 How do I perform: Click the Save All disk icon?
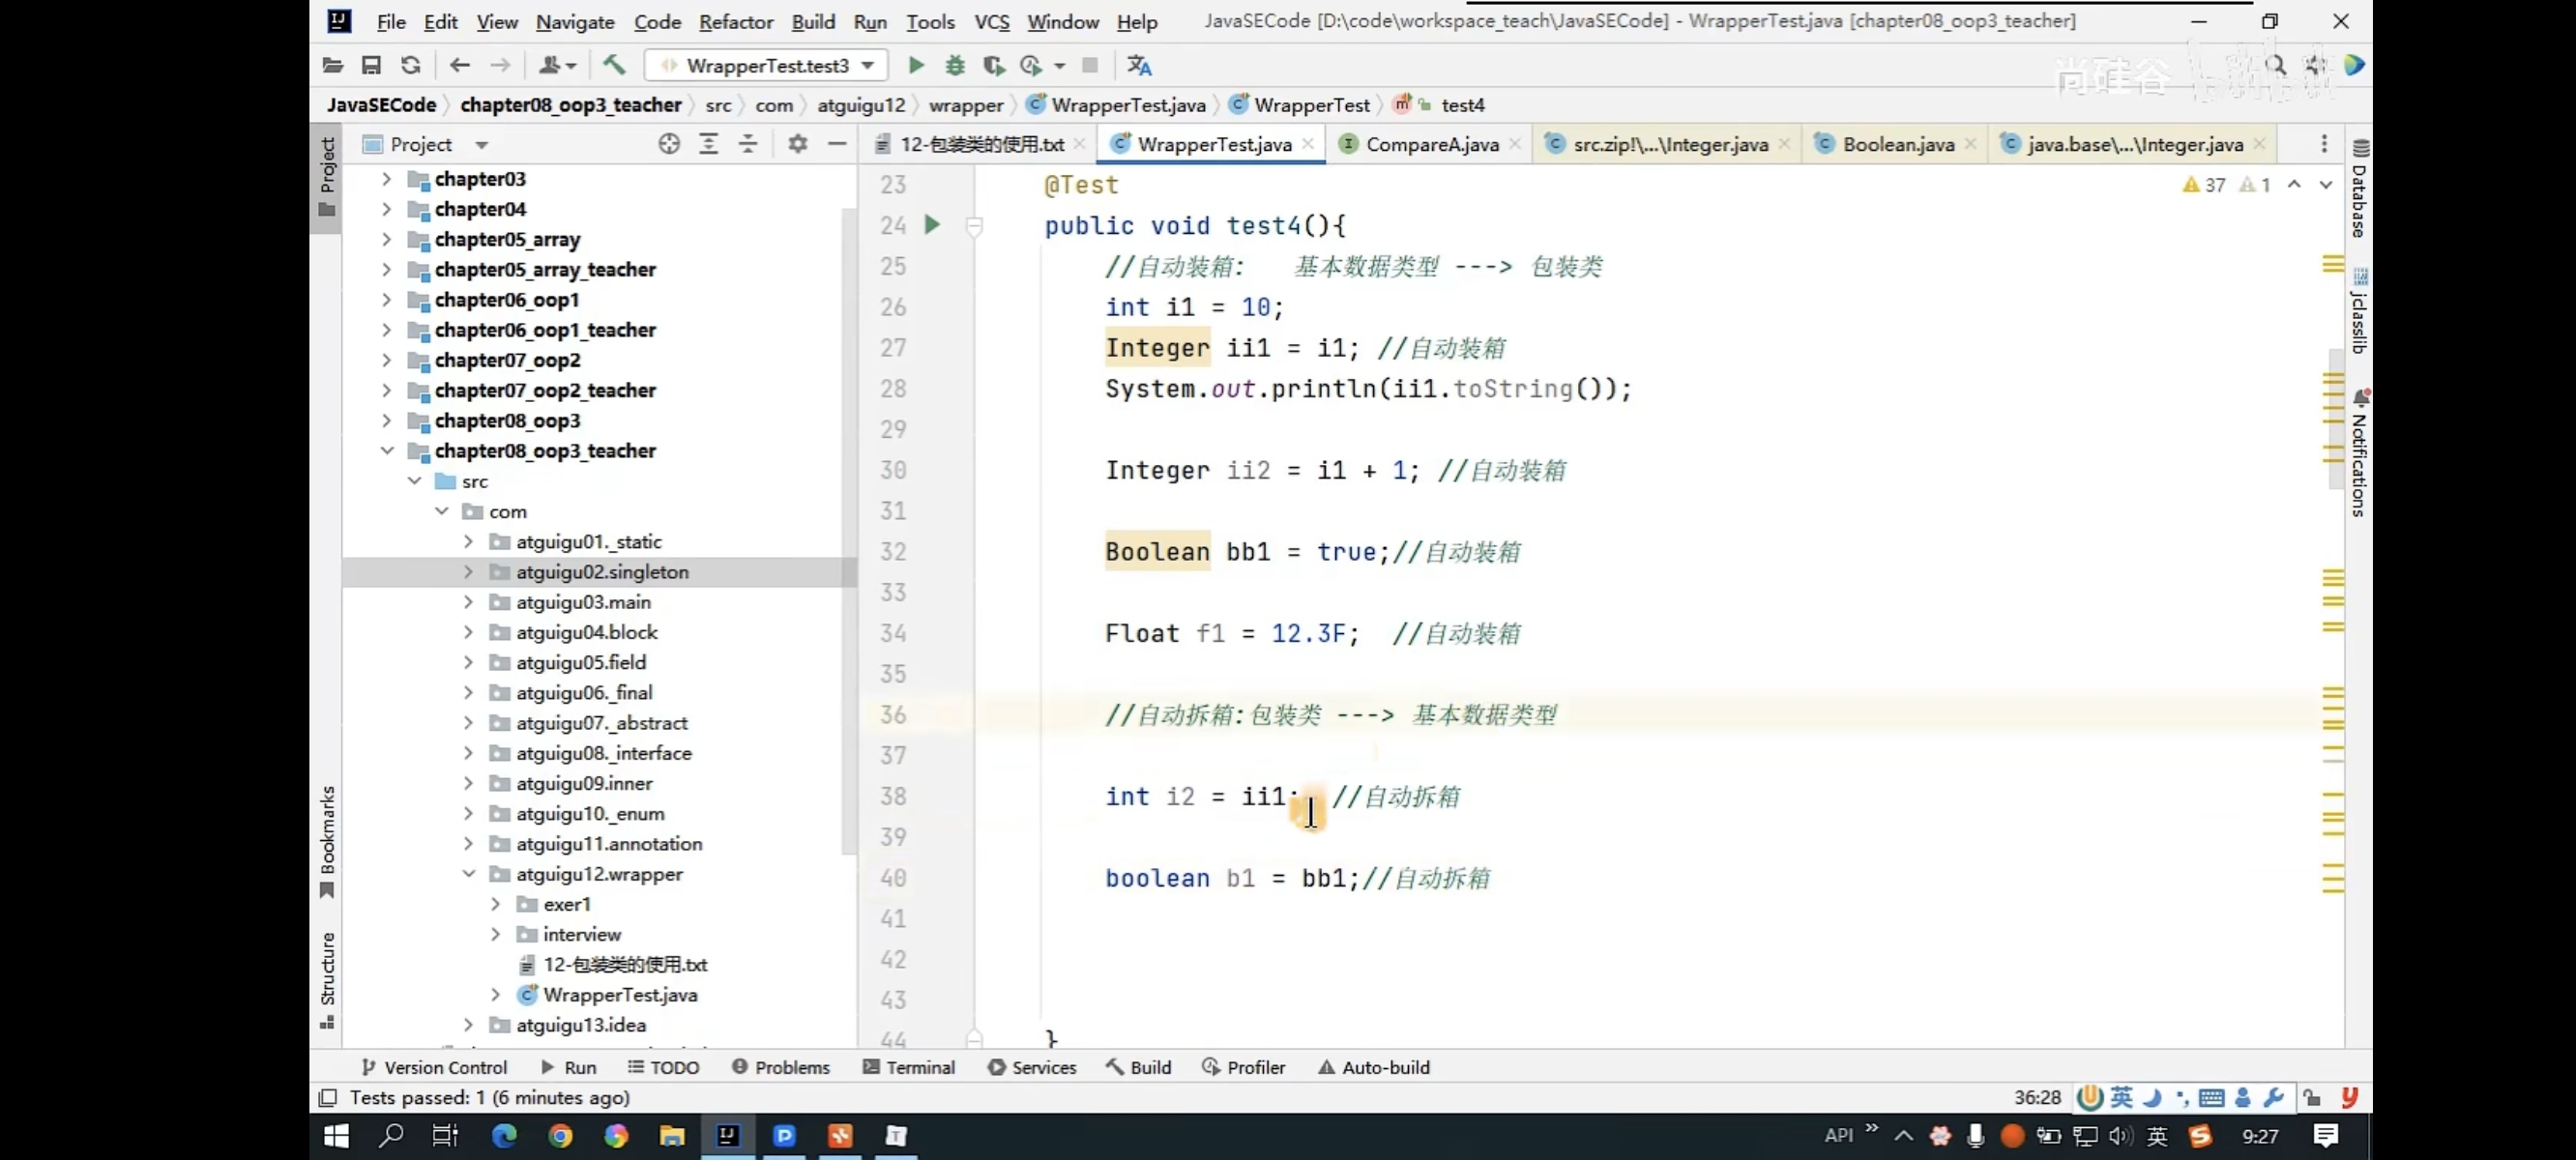point(371,65)
